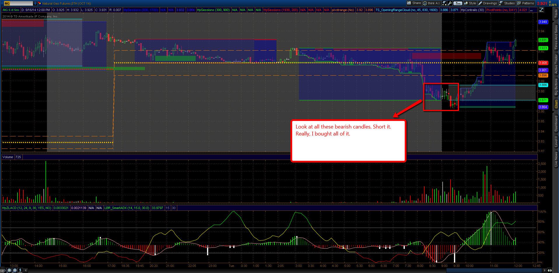Open the Live News side tab
The image size is (559, 273).
point(556,159)
